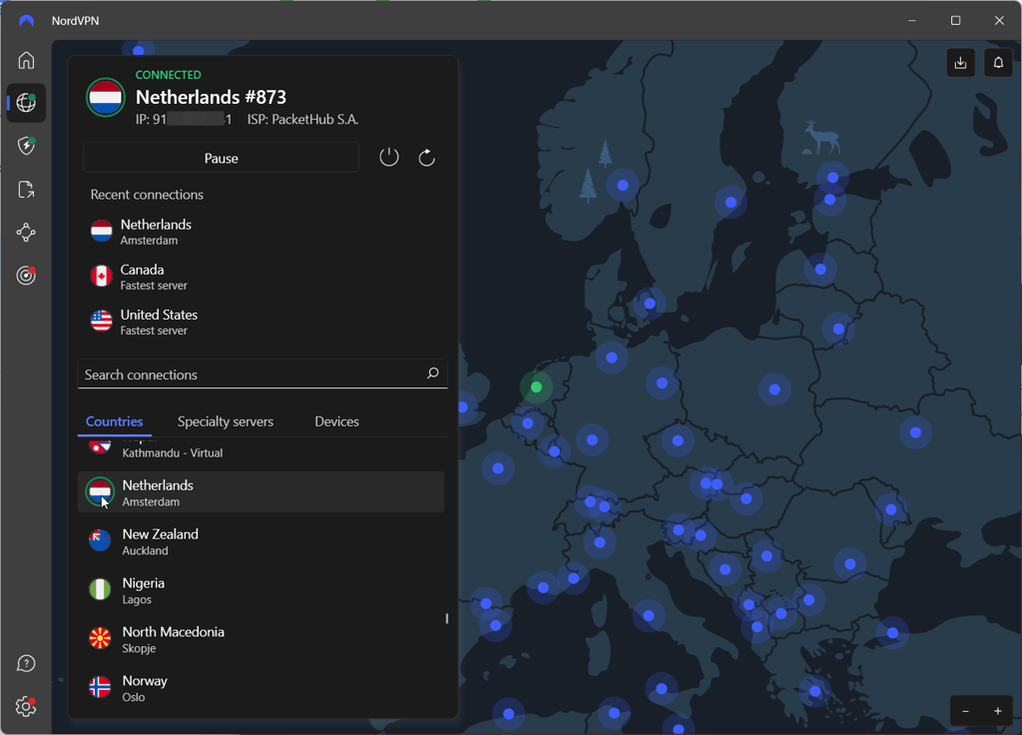Click the Search connections field

pyautogui.click(x=262, y=373)
